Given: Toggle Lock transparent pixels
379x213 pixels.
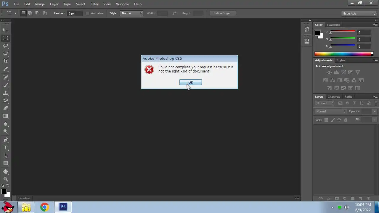Looking at the screenshot, I should 326,120.
